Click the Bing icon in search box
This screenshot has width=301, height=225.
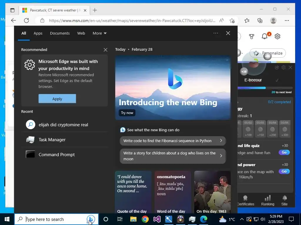91,219
